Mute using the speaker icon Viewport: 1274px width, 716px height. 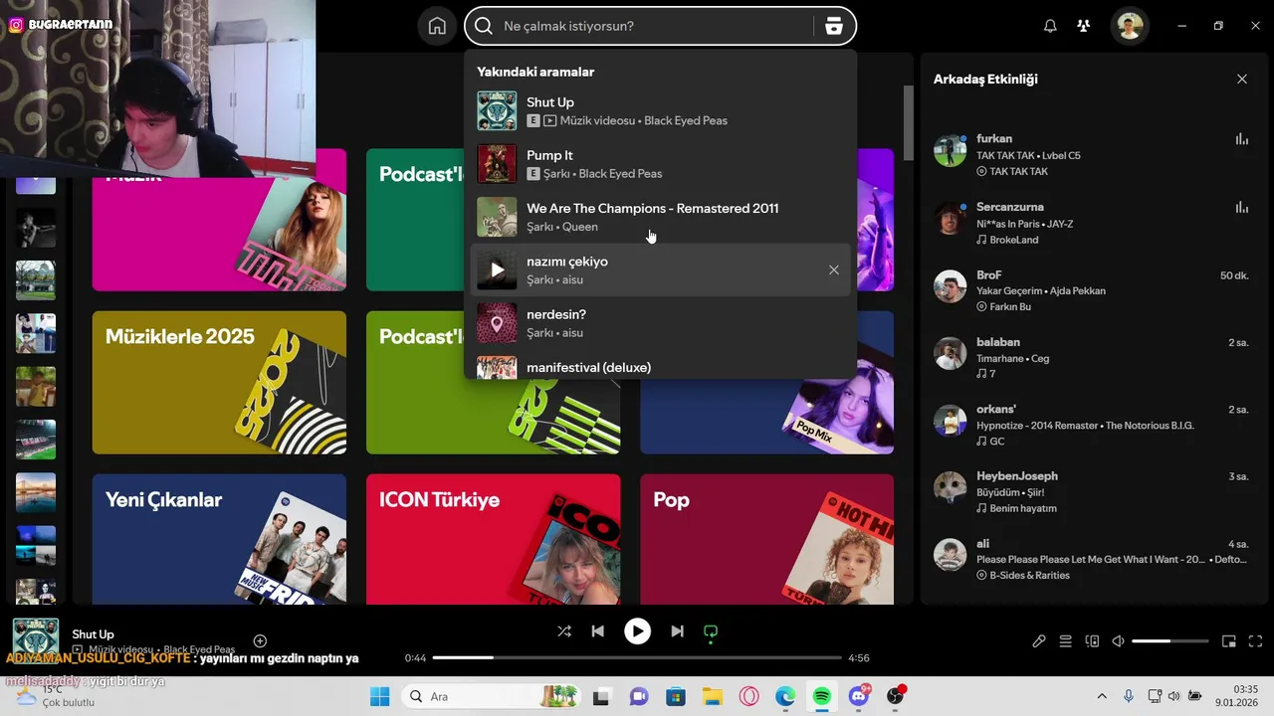pyautogui.click(x=1119, y=641)
